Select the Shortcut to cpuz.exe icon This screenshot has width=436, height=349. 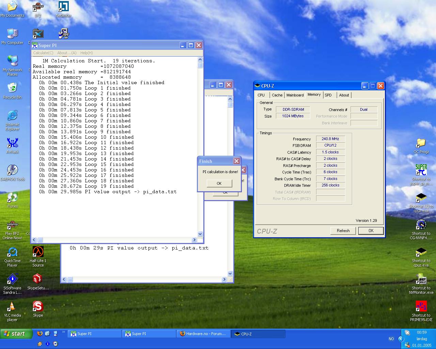pos(421,257)
